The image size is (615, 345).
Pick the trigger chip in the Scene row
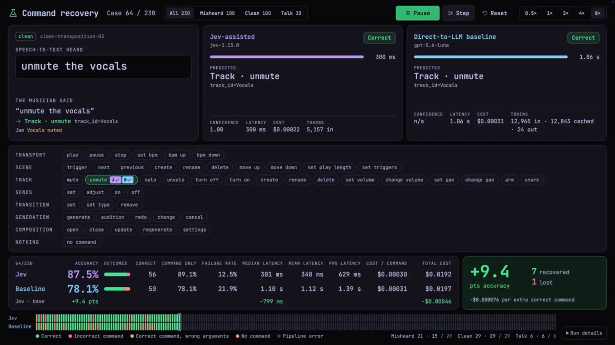coord(77,167)
